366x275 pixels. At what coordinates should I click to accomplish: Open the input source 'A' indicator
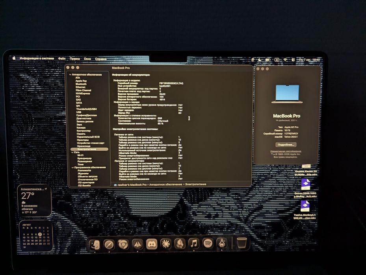coord(277,60)
